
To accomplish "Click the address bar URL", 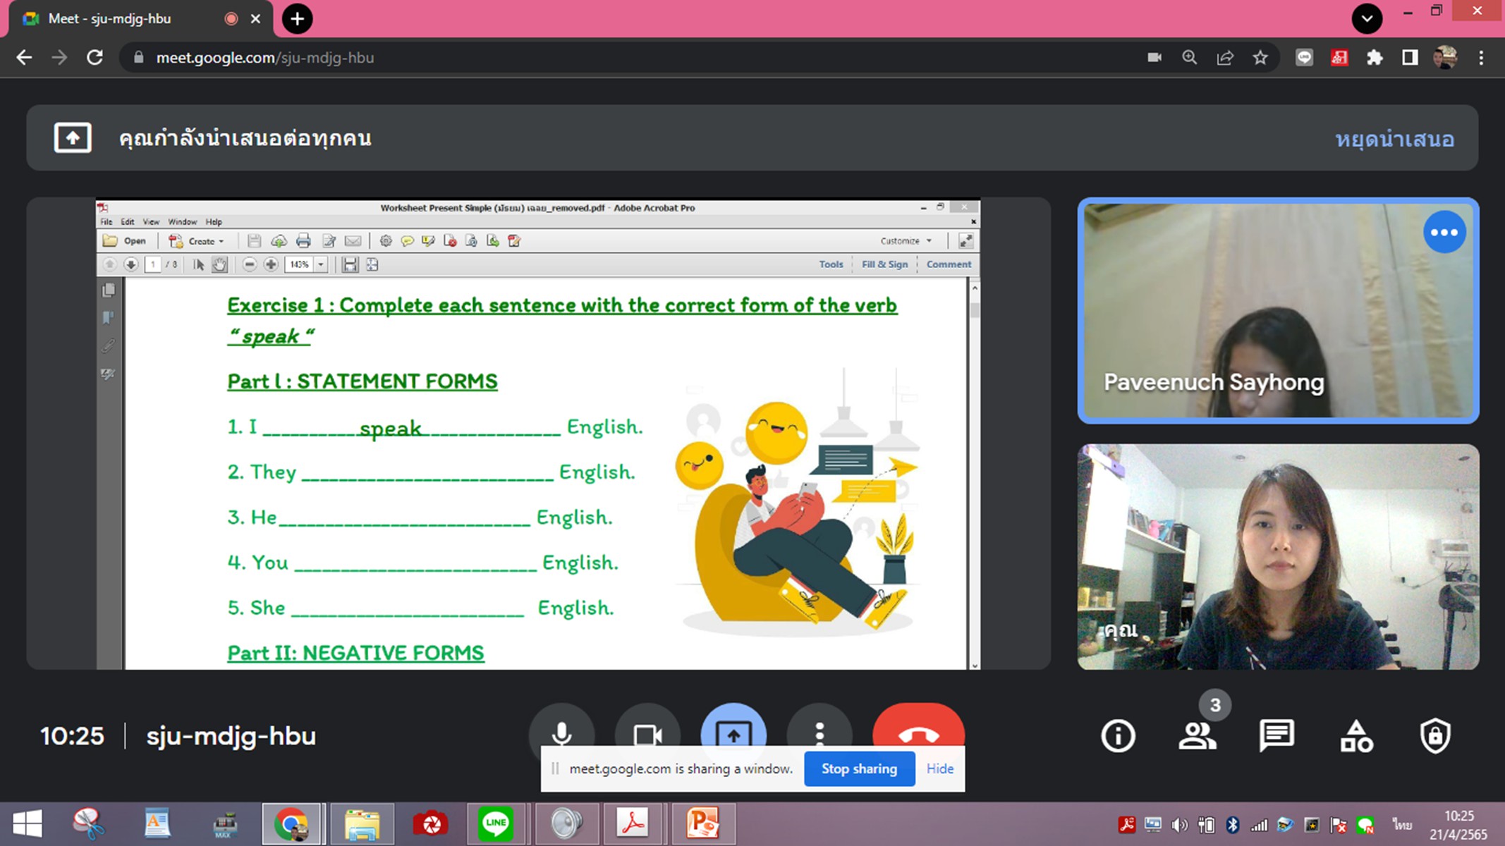I will [x=264, y=58].
